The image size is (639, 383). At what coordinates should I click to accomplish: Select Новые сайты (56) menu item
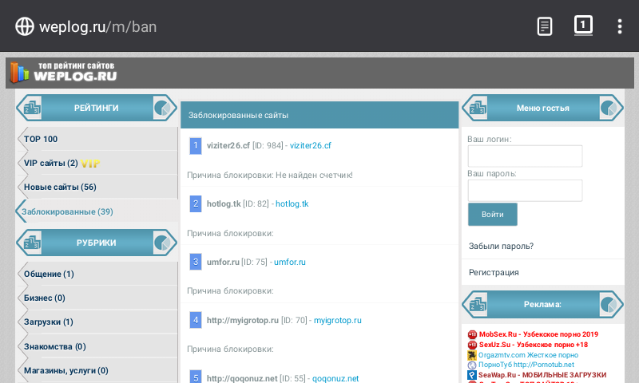pos(60,188)
